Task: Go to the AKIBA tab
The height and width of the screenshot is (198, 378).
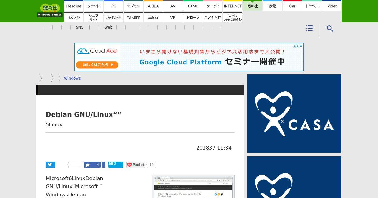Action: [x=153, y=6]
